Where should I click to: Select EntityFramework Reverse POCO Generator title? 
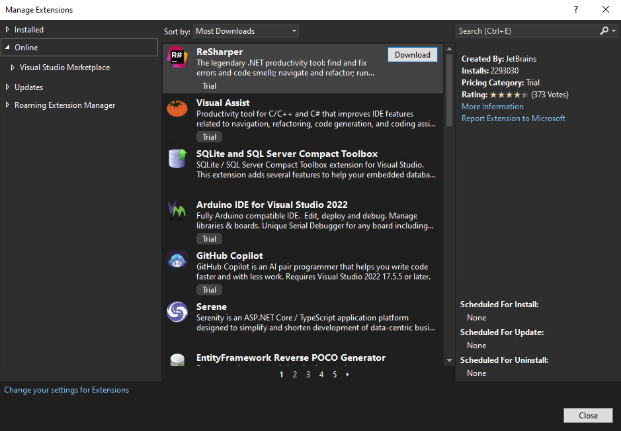(291, 358)
